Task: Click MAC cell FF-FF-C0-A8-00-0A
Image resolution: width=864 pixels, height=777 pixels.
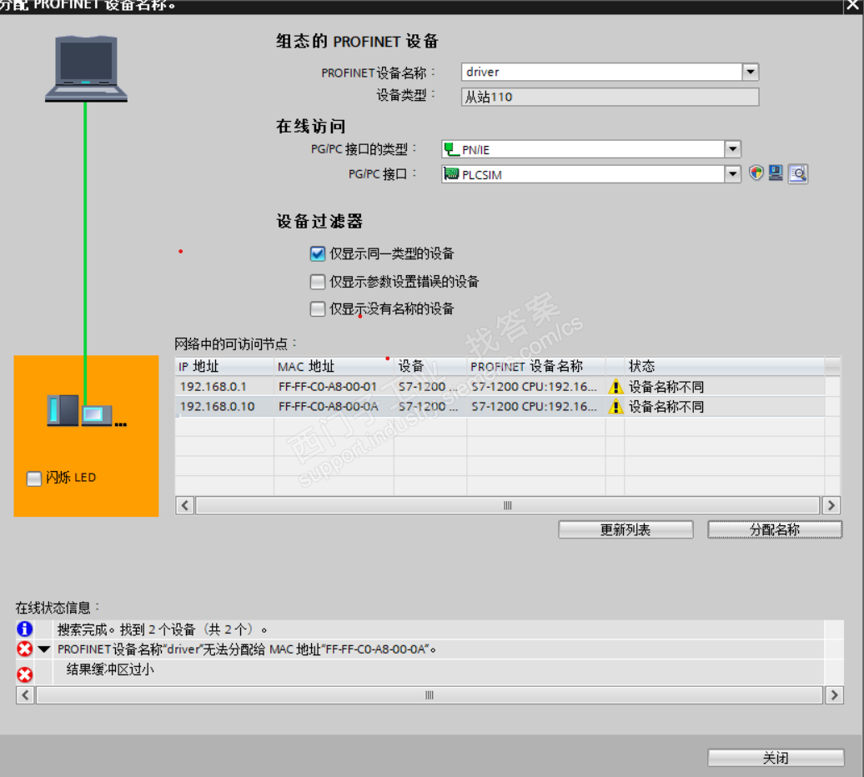Action: point(334,406)
